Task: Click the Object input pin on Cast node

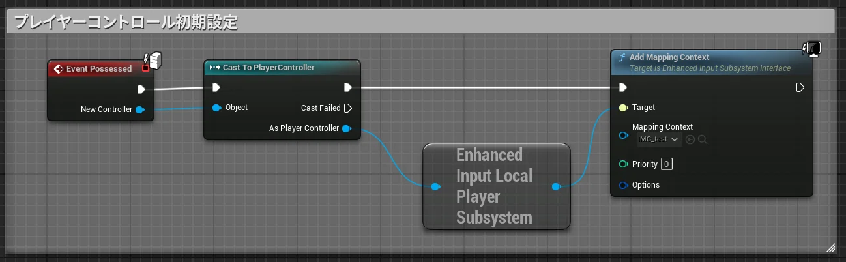Action: [x=216, y=108]
